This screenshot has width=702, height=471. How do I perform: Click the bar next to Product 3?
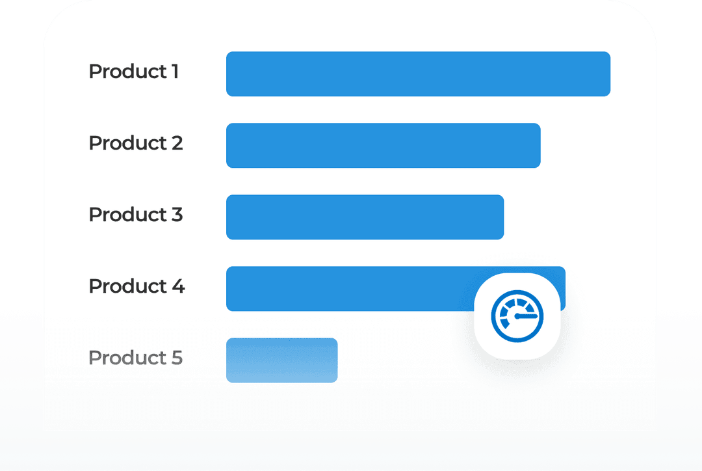tap(365, 217)
